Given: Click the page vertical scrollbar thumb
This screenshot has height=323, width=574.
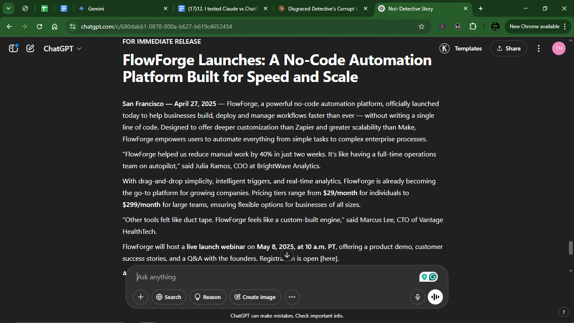Looking at the screenshot, I should pyautogui.click(x=571, y=248).
